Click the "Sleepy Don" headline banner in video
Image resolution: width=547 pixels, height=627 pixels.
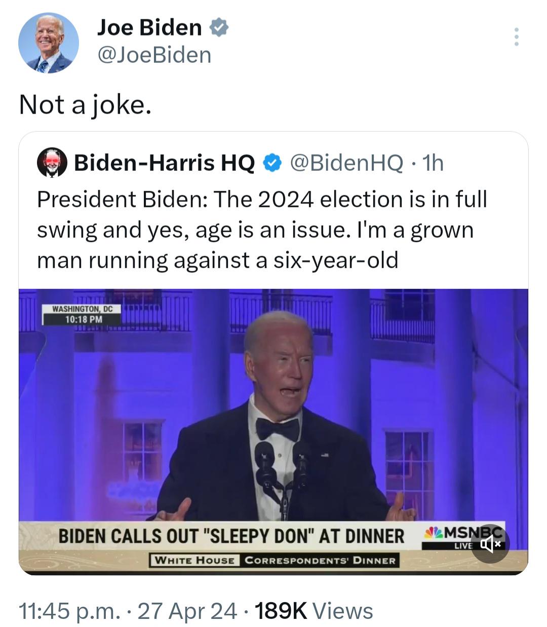click(x=231, y=536)
